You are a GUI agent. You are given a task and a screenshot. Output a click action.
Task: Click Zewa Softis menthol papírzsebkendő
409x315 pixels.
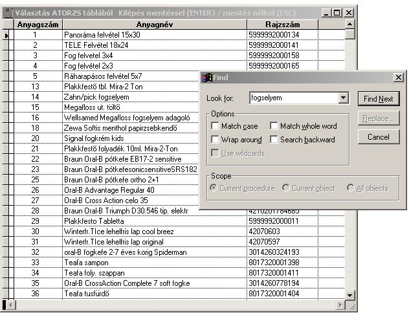(131, 128)
